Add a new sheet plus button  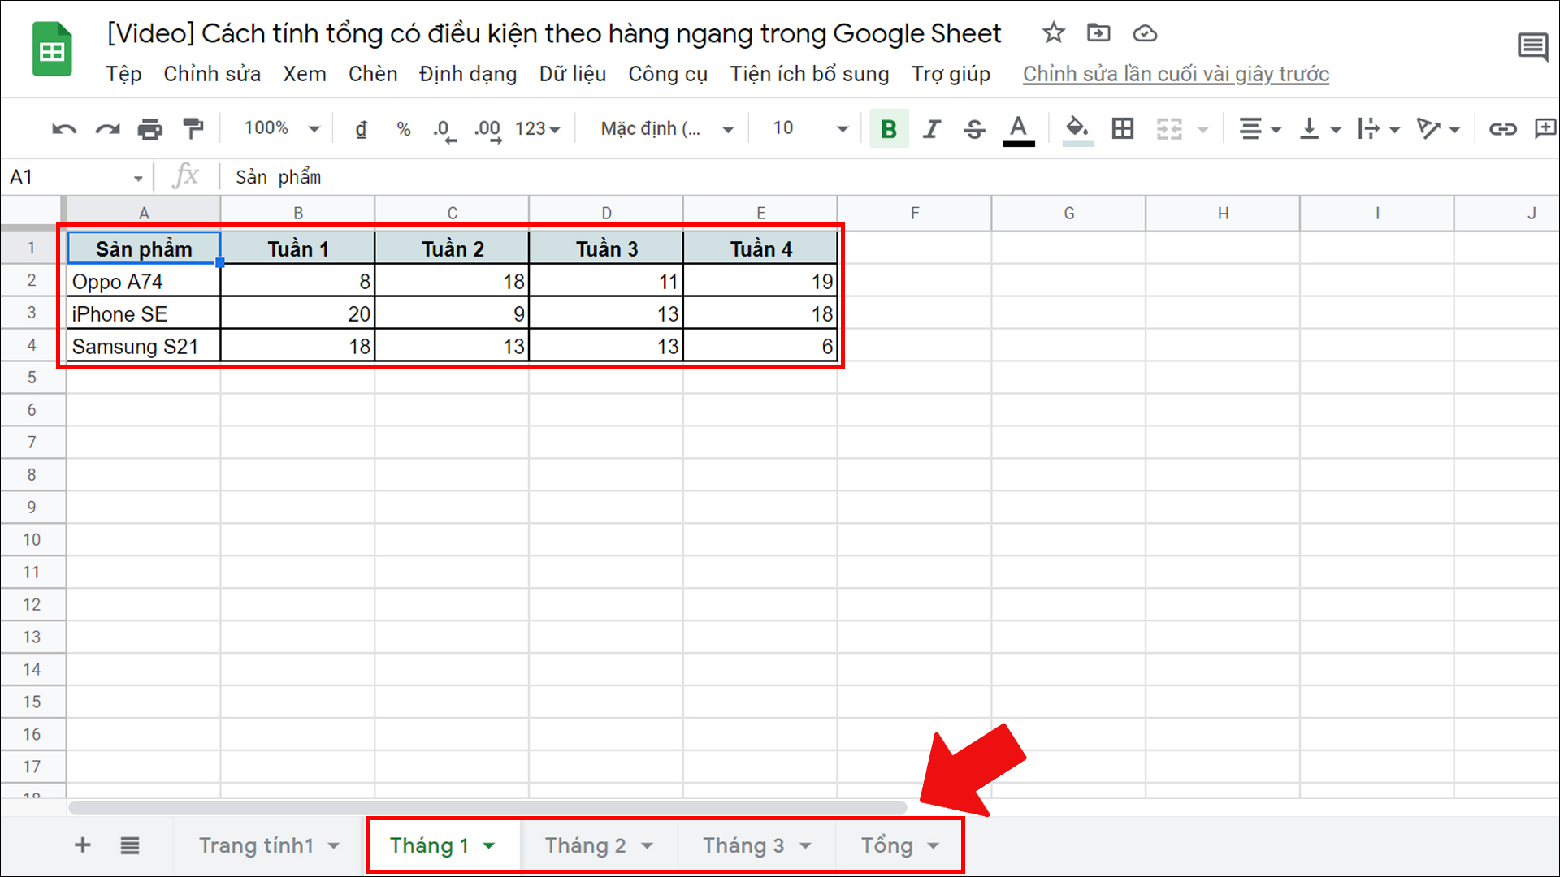click(83, 845)
